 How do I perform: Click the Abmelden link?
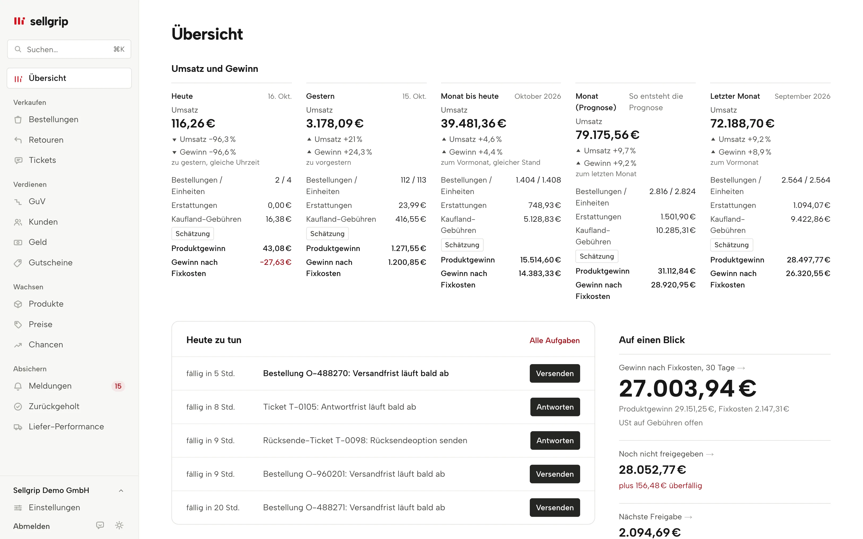(x=32, y=526)
